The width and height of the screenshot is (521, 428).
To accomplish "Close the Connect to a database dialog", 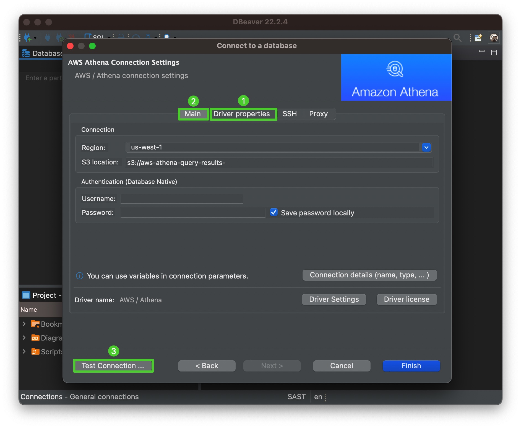I will tap(70, 46).
